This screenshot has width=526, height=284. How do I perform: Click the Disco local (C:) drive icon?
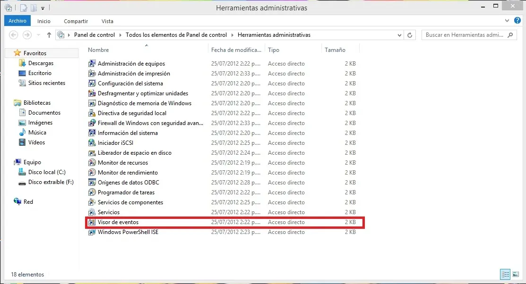click(x=22, y=172)
